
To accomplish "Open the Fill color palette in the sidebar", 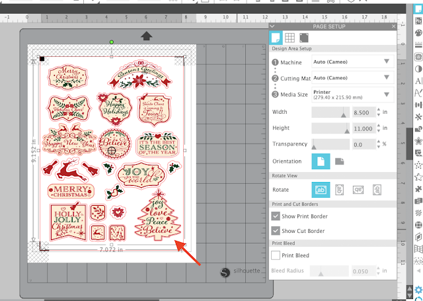I will coord(418,33).
